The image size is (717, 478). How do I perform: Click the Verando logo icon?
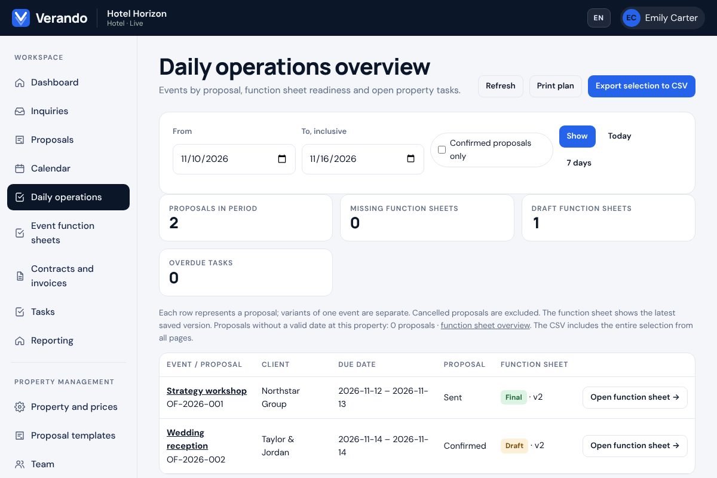click(x=21, y=18)
